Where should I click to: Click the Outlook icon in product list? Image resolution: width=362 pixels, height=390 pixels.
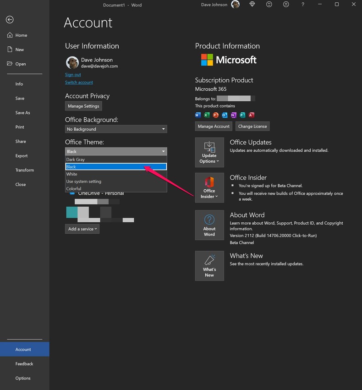click(x=224, y=115)
